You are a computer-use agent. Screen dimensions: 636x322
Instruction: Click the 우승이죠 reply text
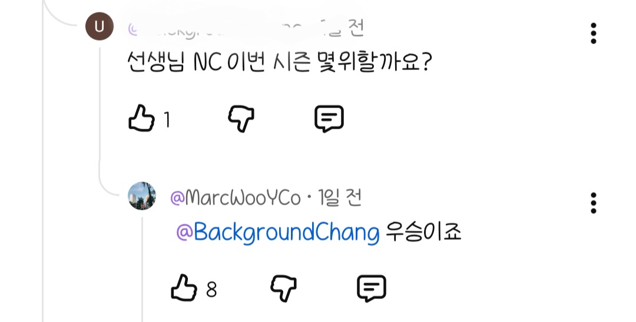(423, 232)
